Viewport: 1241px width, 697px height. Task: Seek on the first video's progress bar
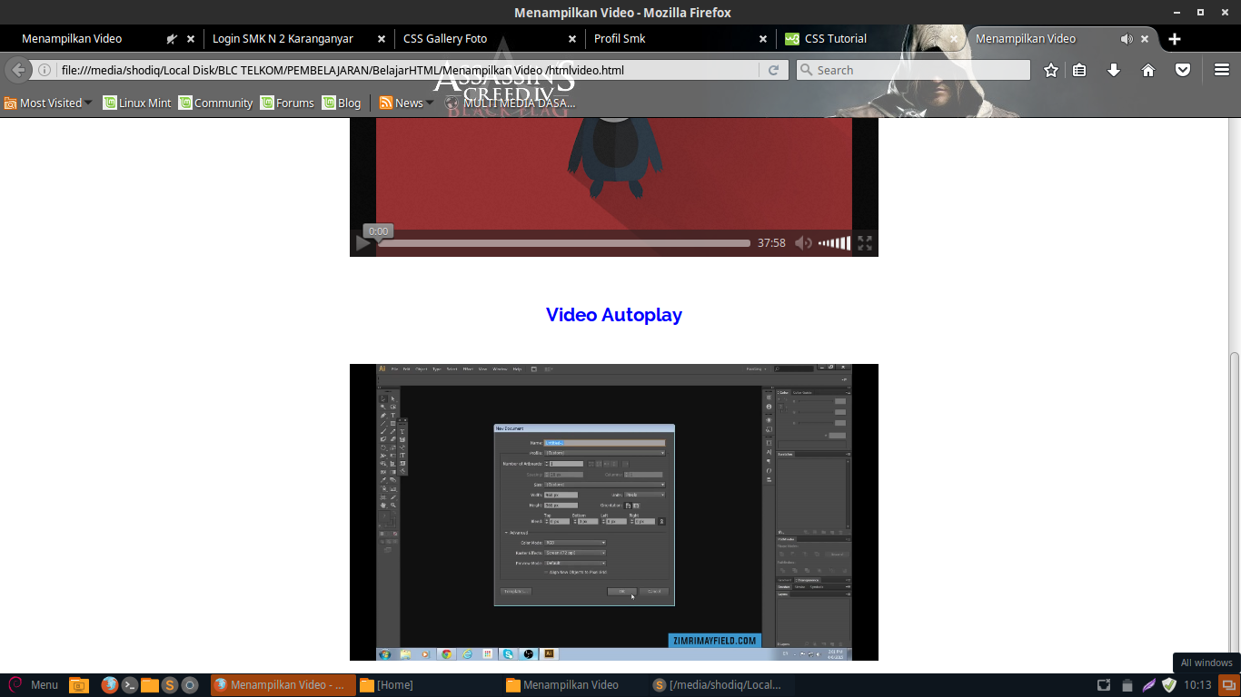point(564,243)
